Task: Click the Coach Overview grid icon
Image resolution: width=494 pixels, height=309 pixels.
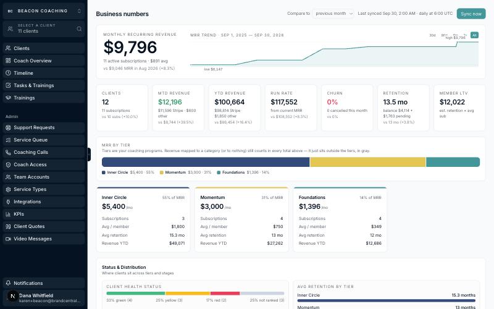Action: [8, 61]
